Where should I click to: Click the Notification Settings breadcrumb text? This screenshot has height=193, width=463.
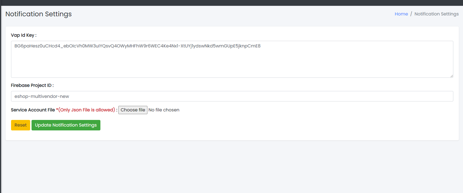(x=436, y=14)
